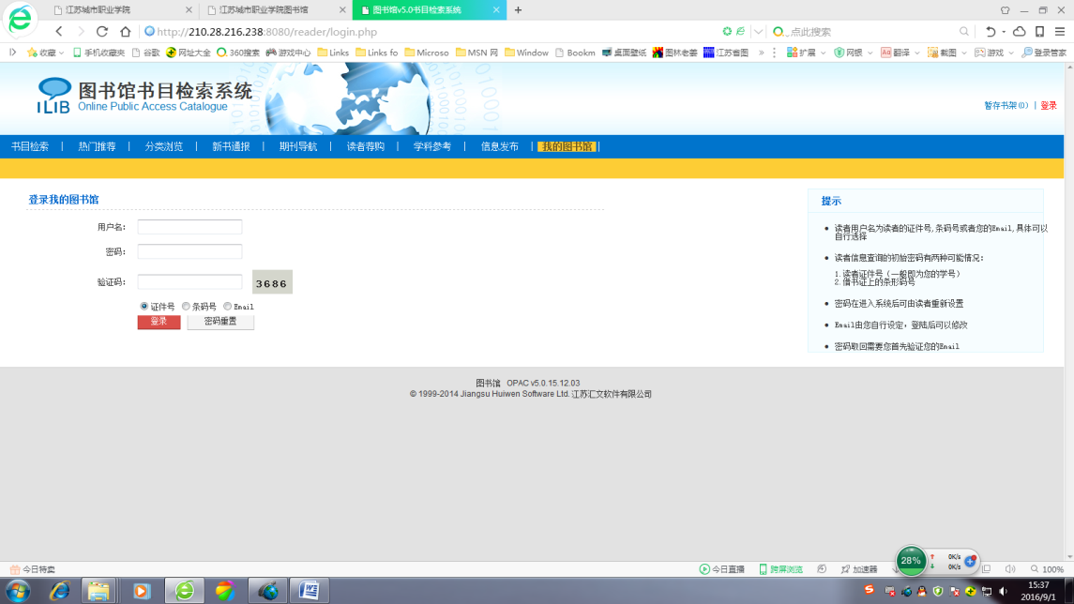Image resolution: width=1074 pixels, height=604 pixels.
Task: Switch to the 江苏城市职业学院图书馆 tab
Action: tap(263, 10)
